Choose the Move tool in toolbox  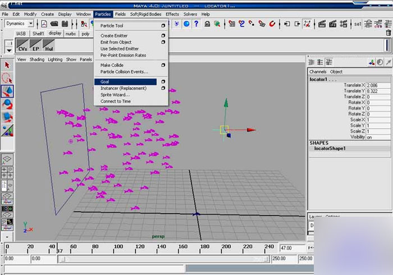pos(7,91)
